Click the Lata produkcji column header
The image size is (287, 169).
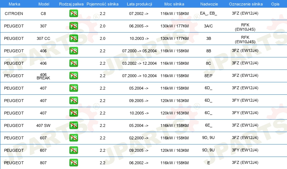(x=139, y=4)
